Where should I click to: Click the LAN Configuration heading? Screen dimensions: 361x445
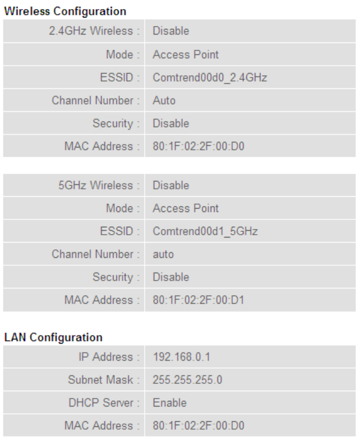point(53,338)
